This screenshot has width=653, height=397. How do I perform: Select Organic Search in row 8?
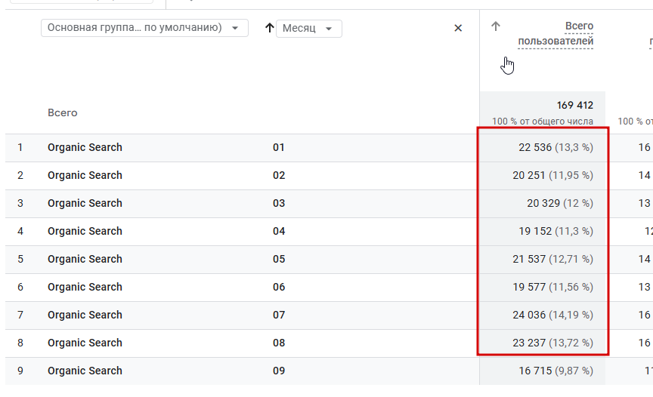[85, 343]
